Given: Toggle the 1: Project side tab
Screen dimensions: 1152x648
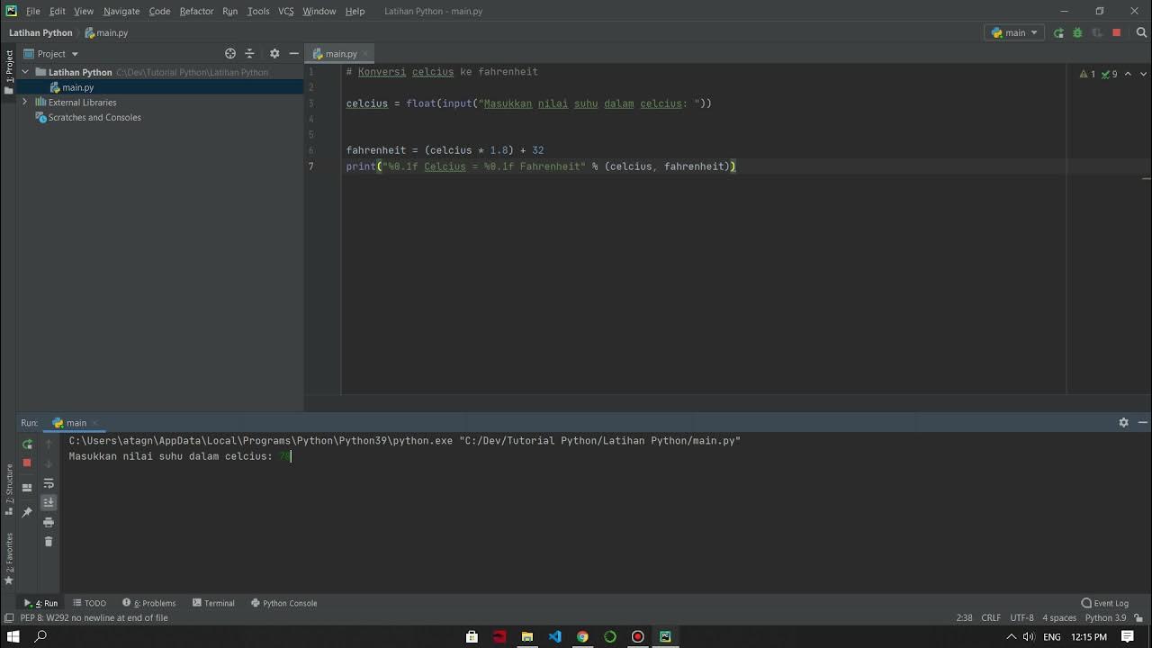Looking at the screenshot, I should 9,72.
